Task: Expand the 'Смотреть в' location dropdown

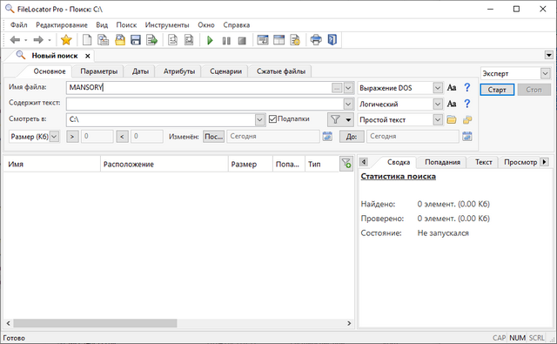Action: [x=260, y=120]
